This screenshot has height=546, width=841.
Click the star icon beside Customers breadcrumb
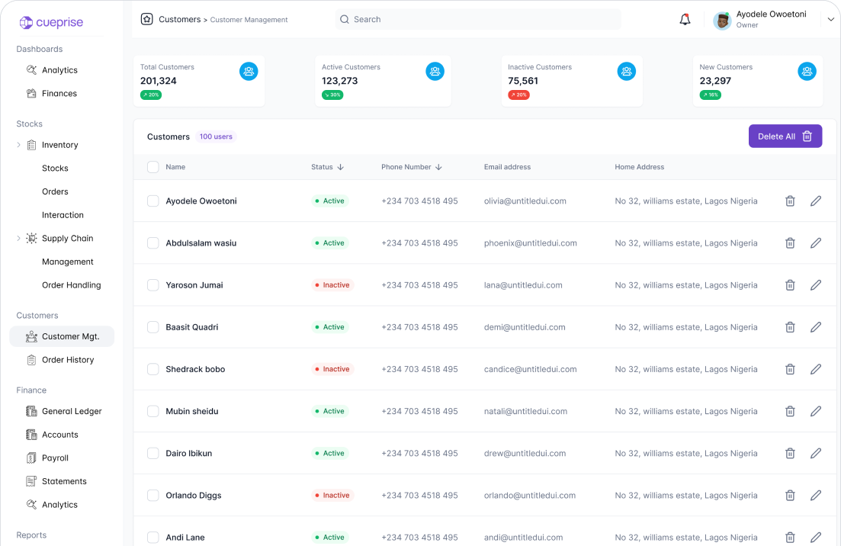tap(147, 19)
